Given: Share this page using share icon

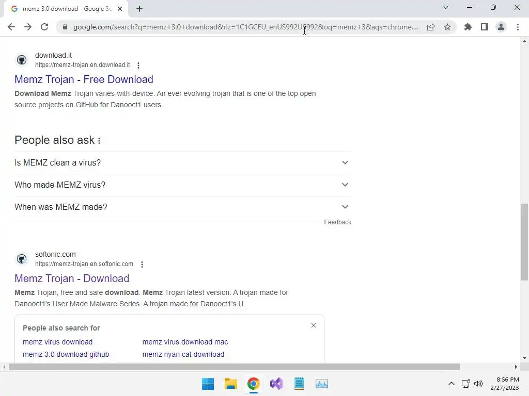Looking at the screenshot, I should pyautogui.click(x=431, y=27).
